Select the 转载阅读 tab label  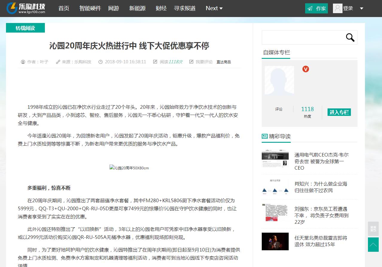coord(25,28)
